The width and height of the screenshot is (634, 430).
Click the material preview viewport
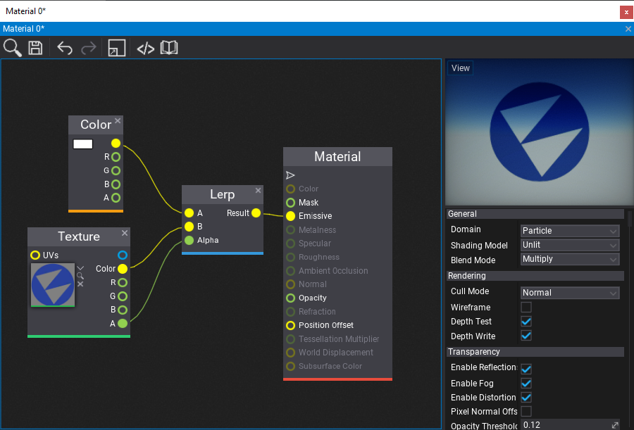(540, 132)
